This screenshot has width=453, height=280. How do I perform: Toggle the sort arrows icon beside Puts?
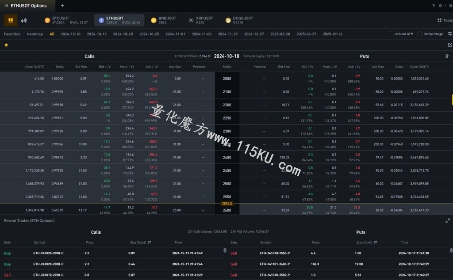coord(447,56)
